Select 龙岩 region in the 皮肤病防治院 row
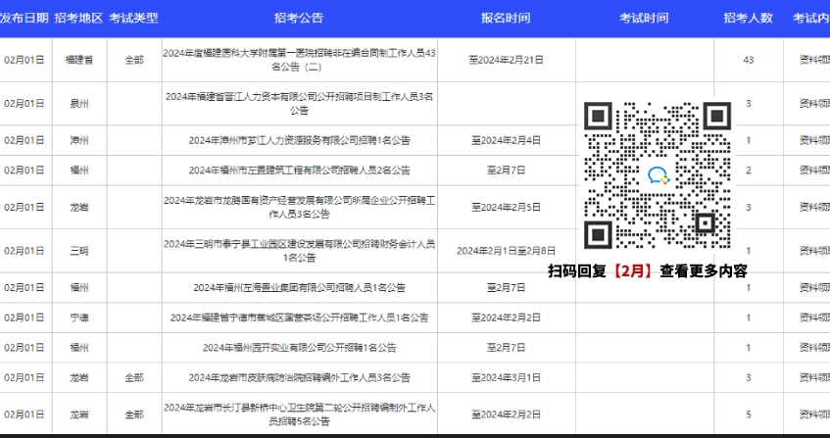Viewport: 830px width, 438px height. [x=79, y=377]
